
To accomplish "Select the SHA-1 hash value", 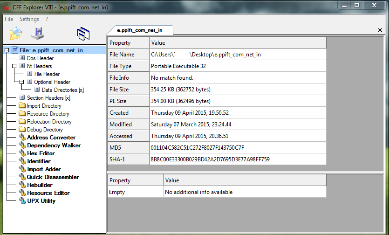I will coord(238,159).
